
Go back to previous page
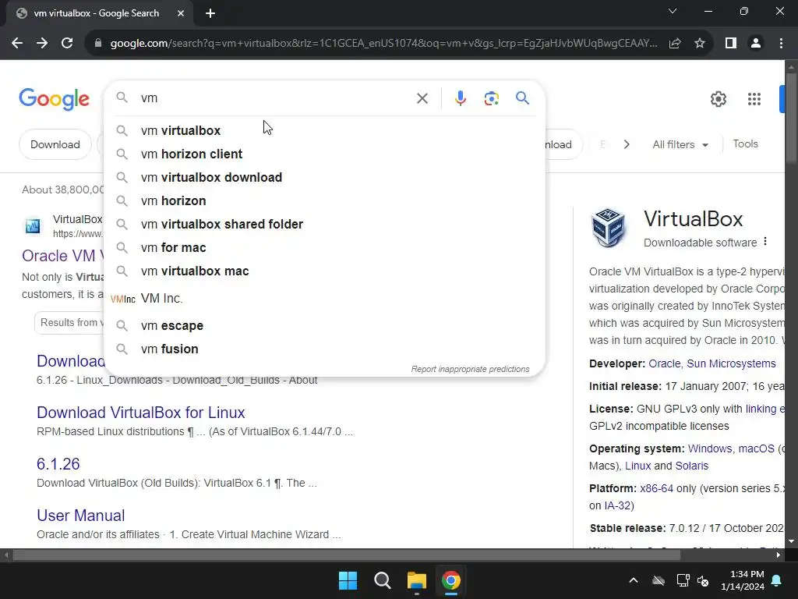[17, 44]
